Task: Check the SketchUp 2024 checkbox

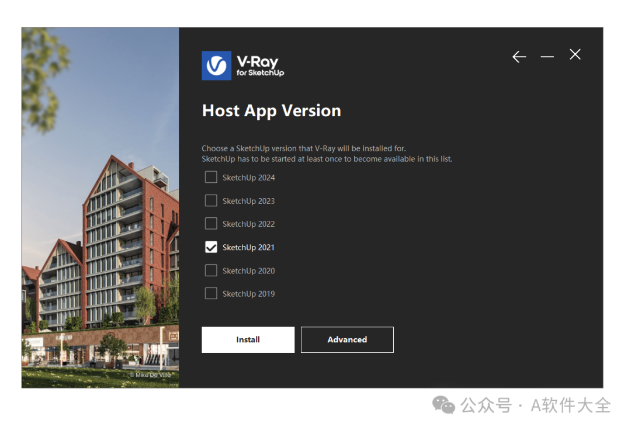Action: (211, 178)
